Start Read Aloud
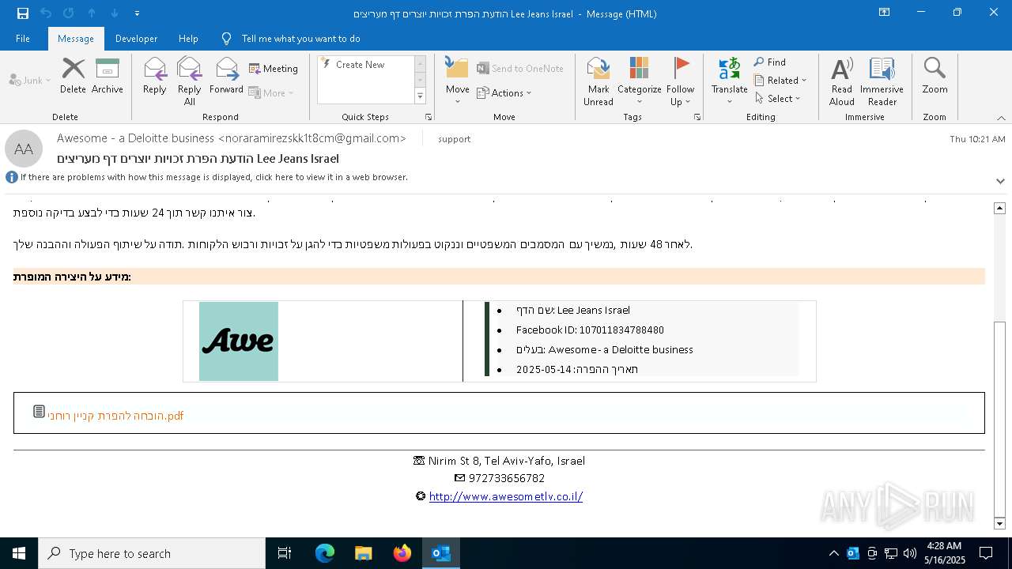This screenshot has height=569, width=1012. (842, 81)
